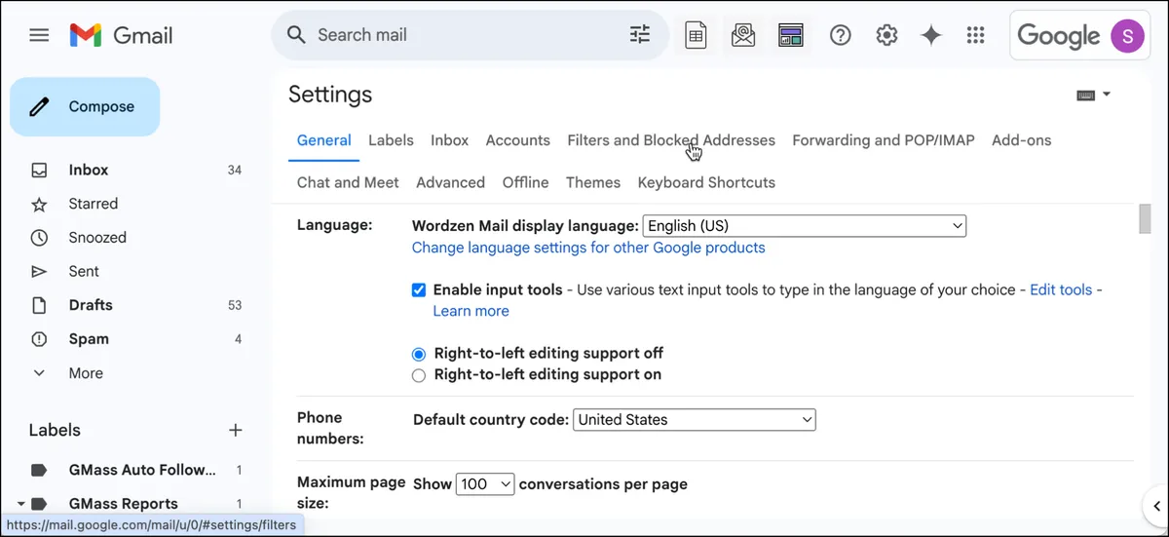Click the dashboard extension icon in toolbar
This screenshot has width=1169, height=537.
pyautogui.click(x=790, y=35)
